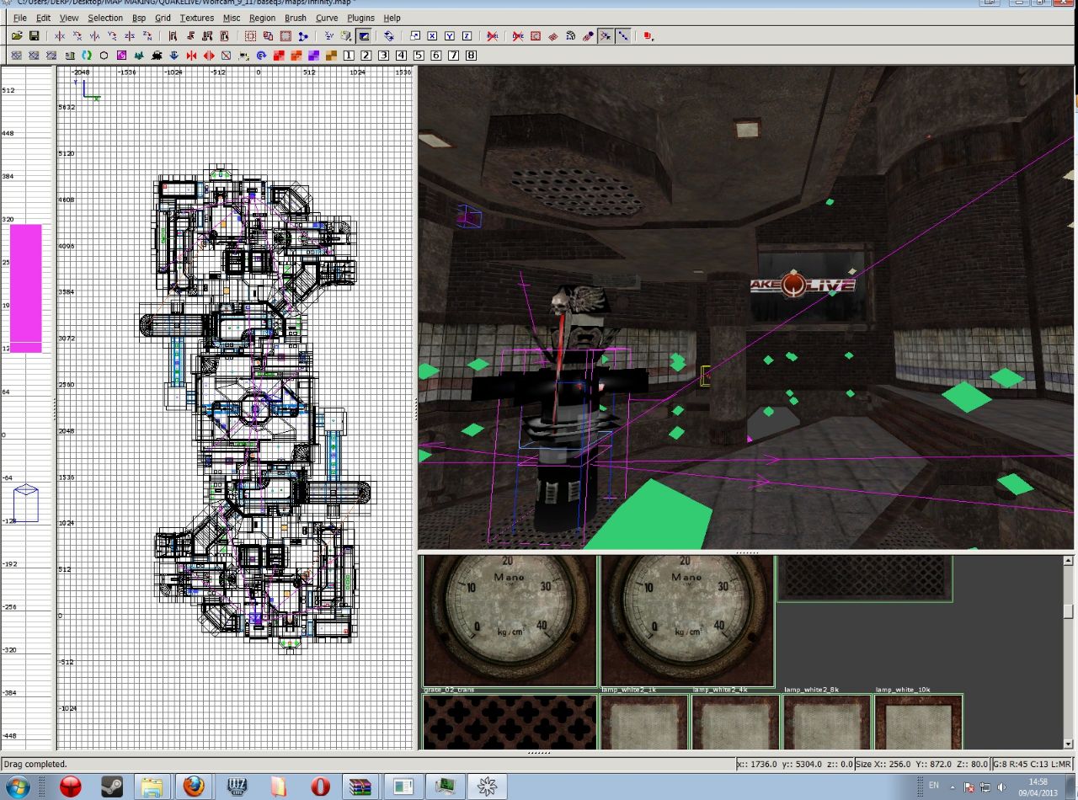The width and height of the screenshot is (1078, 800).
Task: Toggle the Z scale lock button
Action: [x=467, y=36]
